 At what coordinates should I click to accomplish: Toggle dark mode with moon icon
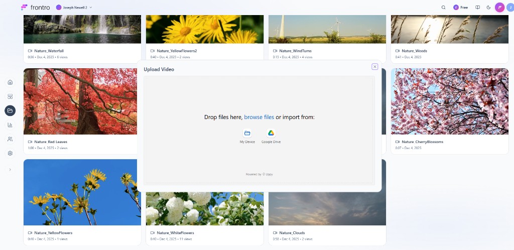coord(488,7)
